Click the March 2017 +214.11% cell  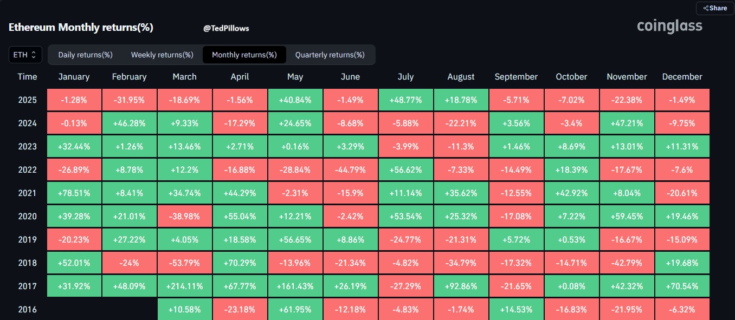point(184,286)
